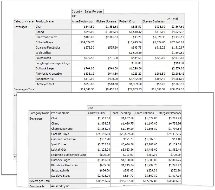
Task: Click the Michael Suyama column header
Action: (x=106, y=22)
